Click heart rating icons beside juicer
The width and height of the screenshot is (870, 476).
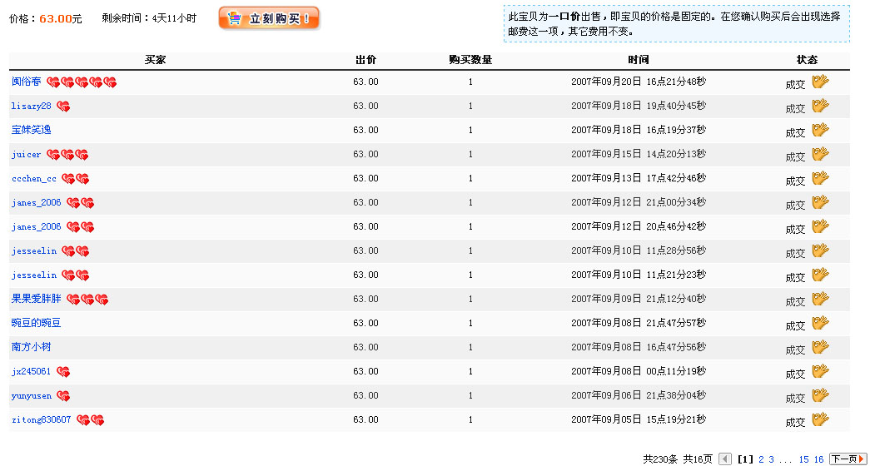pyautogui.click(x=67, y=155)
